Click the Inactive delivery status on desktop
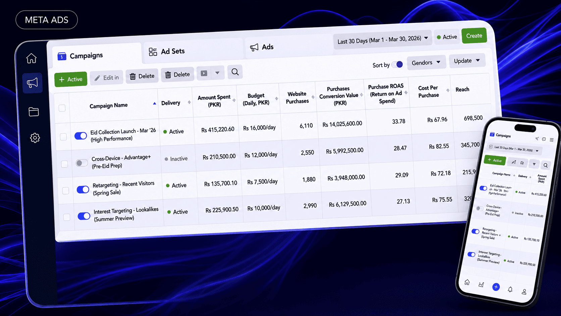Viewport: 561px width, 316px height. click(176, 159)
